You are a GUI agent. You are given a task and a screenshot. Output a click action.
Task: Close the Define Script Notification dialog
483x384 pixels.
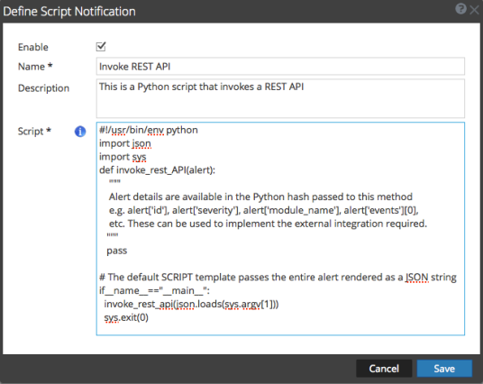475,10
